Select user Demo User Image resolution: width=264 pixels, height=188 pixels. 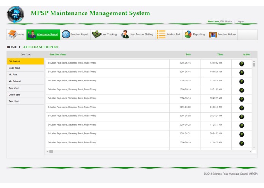pos(25,95)
